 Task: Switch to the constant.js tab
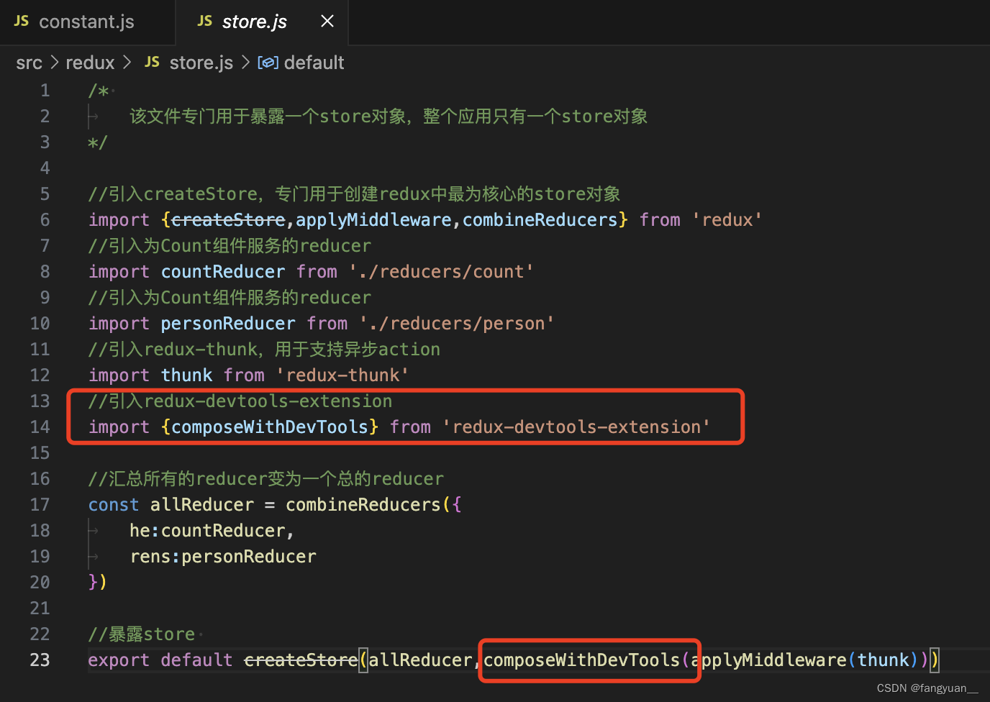(x=86, y=22)
